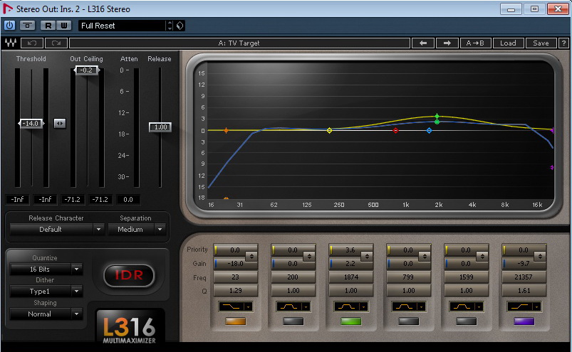Open the filter type selector of the 799 Hz band

408,307
